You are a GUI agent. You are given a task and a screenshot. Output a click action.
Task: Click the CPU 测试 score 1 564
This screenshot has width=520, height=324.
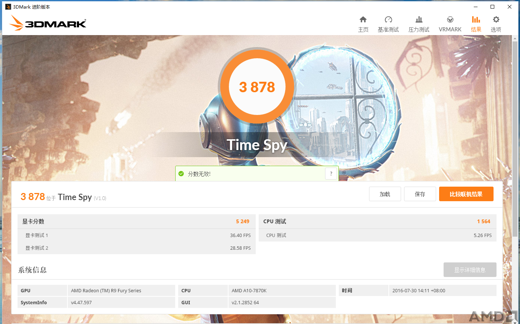(x=484, y=221)
